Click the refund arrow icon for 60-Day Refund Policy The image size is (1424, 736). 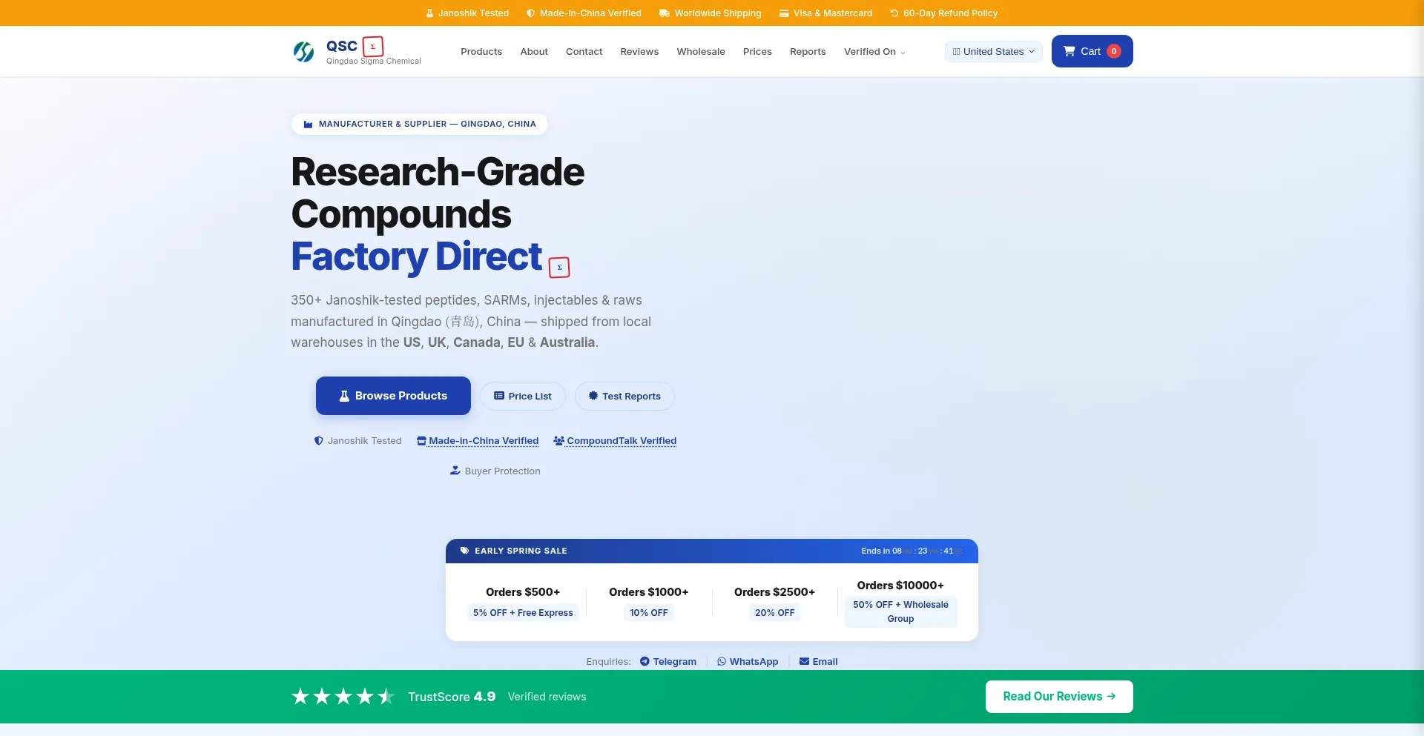point(894,13)
